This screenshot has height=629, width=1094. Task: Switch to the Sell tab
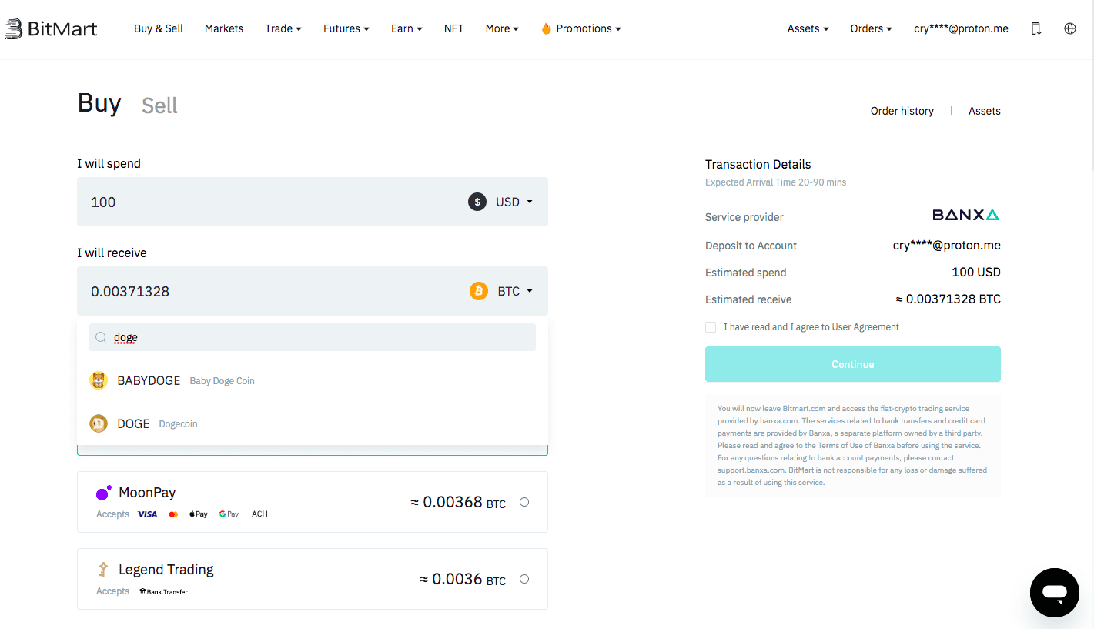click(x=159, y=105)
